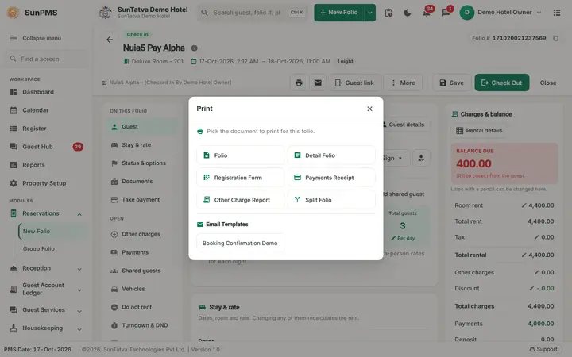Click the guest assign person icon

coord(421,158)
